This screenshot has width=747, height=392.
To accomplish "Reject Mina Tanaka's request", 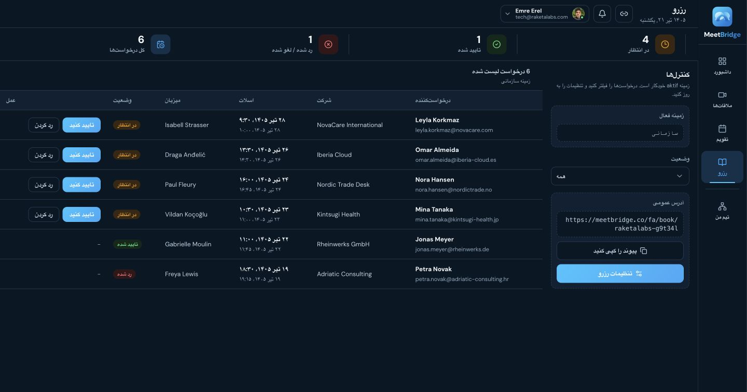I will [44, 215].
